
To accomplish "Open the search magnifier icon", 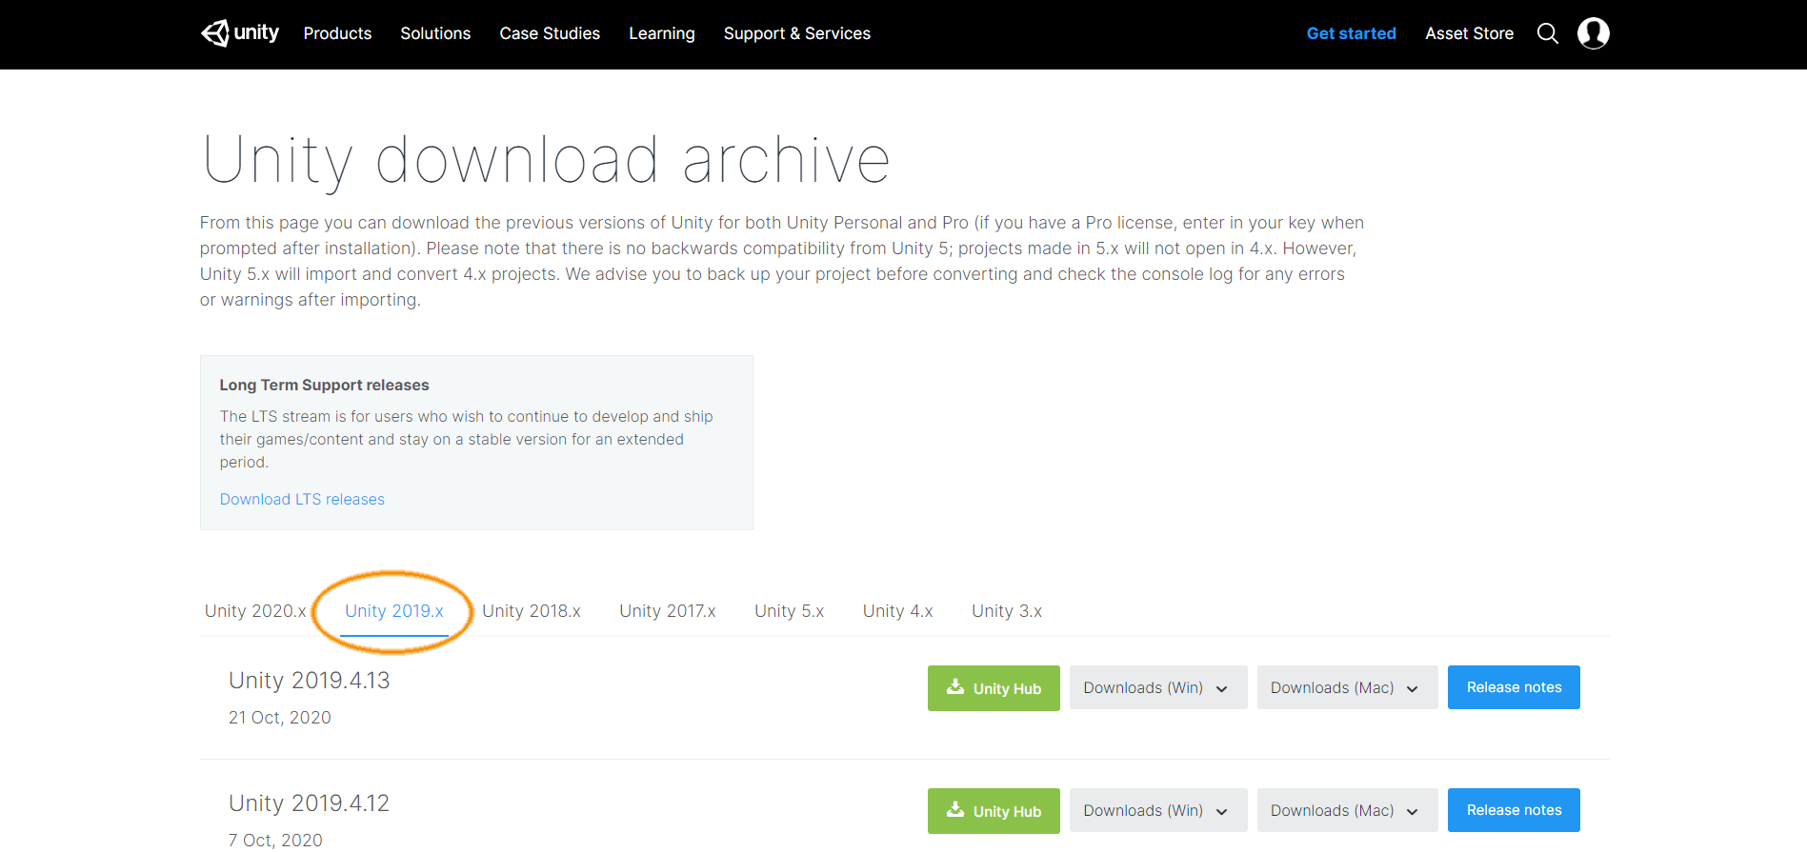I will (1548, 33).
